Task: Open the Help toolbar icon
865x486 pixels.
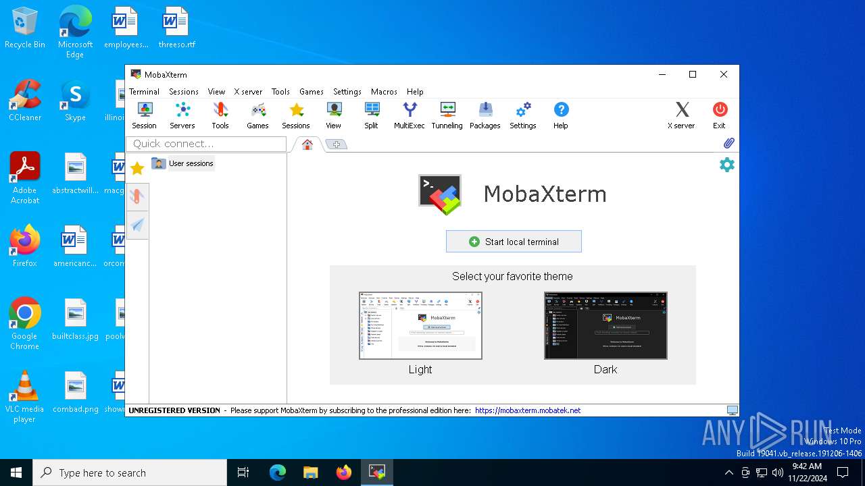Action: [x=561, y=115]
